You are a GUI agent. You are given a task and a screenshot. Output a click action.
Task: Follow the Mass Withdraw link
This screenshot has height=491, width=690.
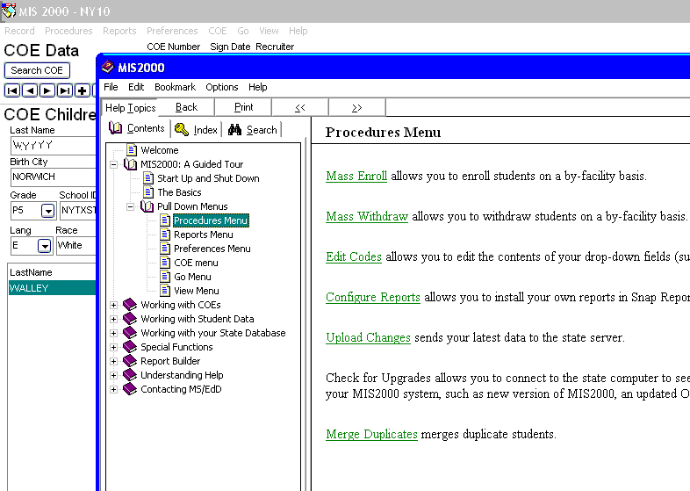pos(367,217)
